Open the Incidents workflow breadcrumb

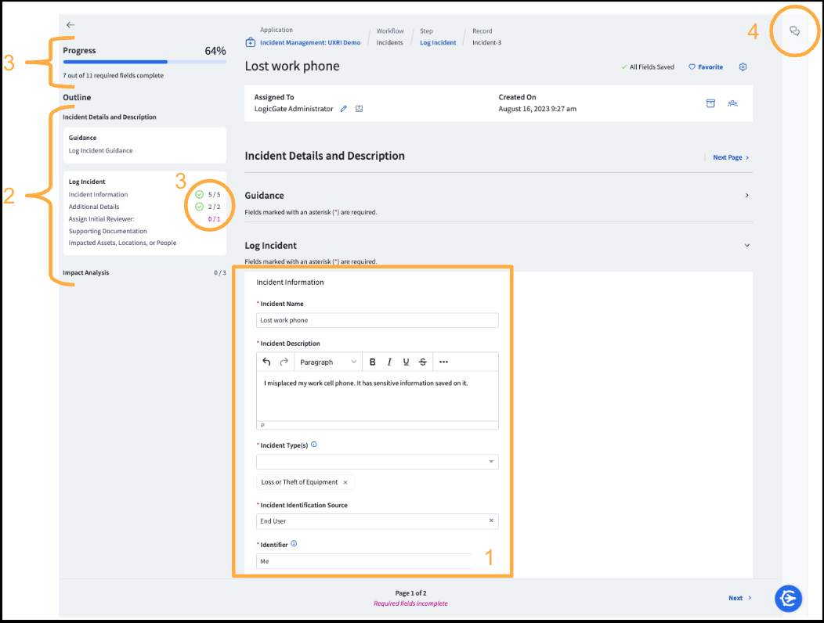(x=389, y=42)
